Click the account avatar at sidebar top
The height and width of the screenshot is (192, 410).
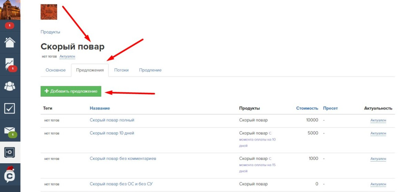[10, 10]
